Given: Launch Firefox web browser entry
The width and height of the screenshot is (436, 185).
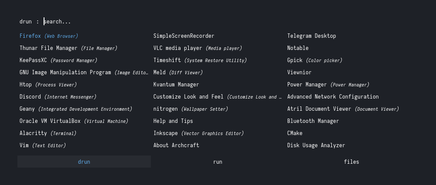Looking at the screenshot, I should click(49, 36).
